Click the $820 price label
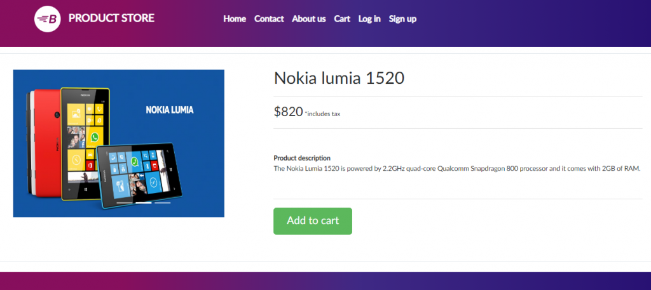Viewport: 651px width, 290px height. coord(288,112)
